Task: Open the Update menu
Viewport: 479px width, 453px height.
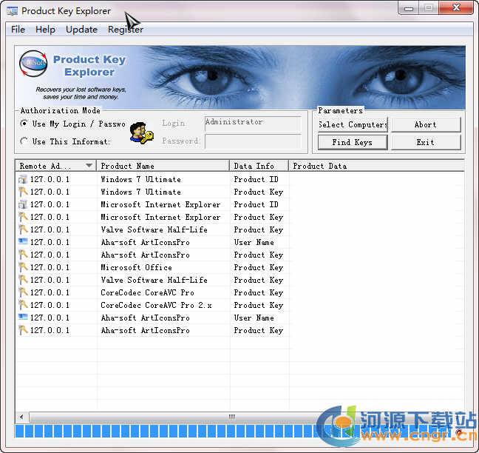Action: pyautogui.click(x=81, y=30)
